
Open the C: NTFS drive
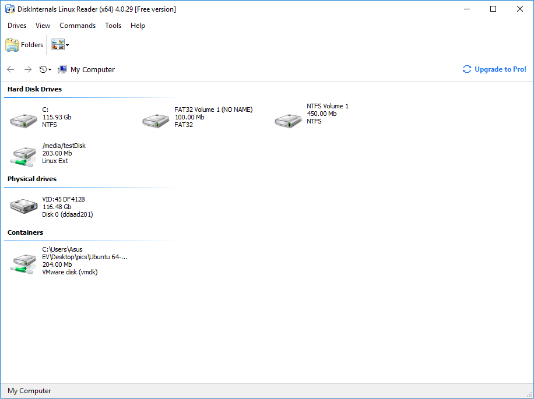pos(24,118)
